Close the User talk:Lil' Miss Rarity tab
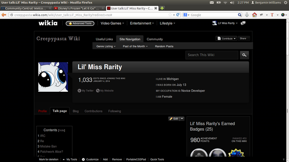 (x=156, y=8)
